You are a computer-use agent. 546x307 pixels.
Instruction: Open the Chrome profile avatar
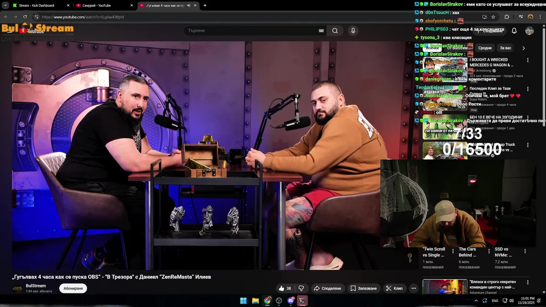coord(531,17)
